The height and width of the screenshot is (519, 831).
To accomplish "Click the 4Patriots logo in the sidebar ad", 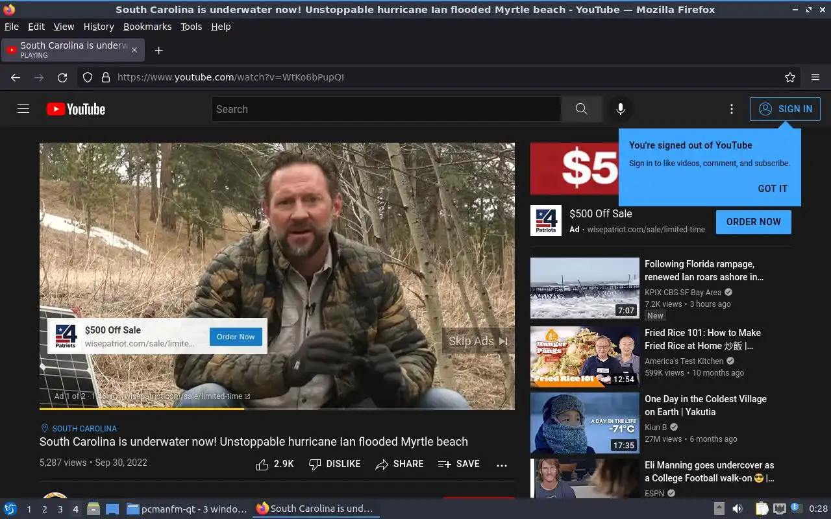I will pyautogui.click(x=546, y=221).
